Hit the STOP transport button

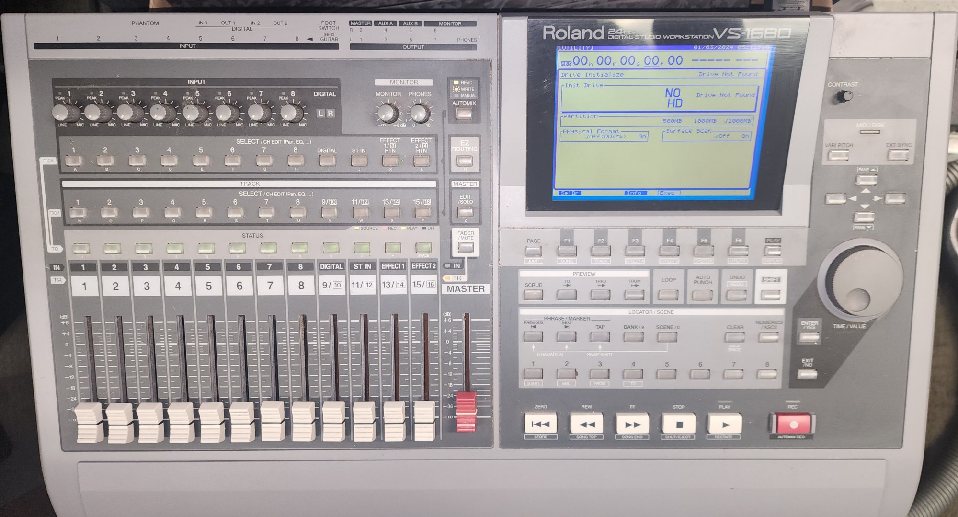click(x=678, y=424)
